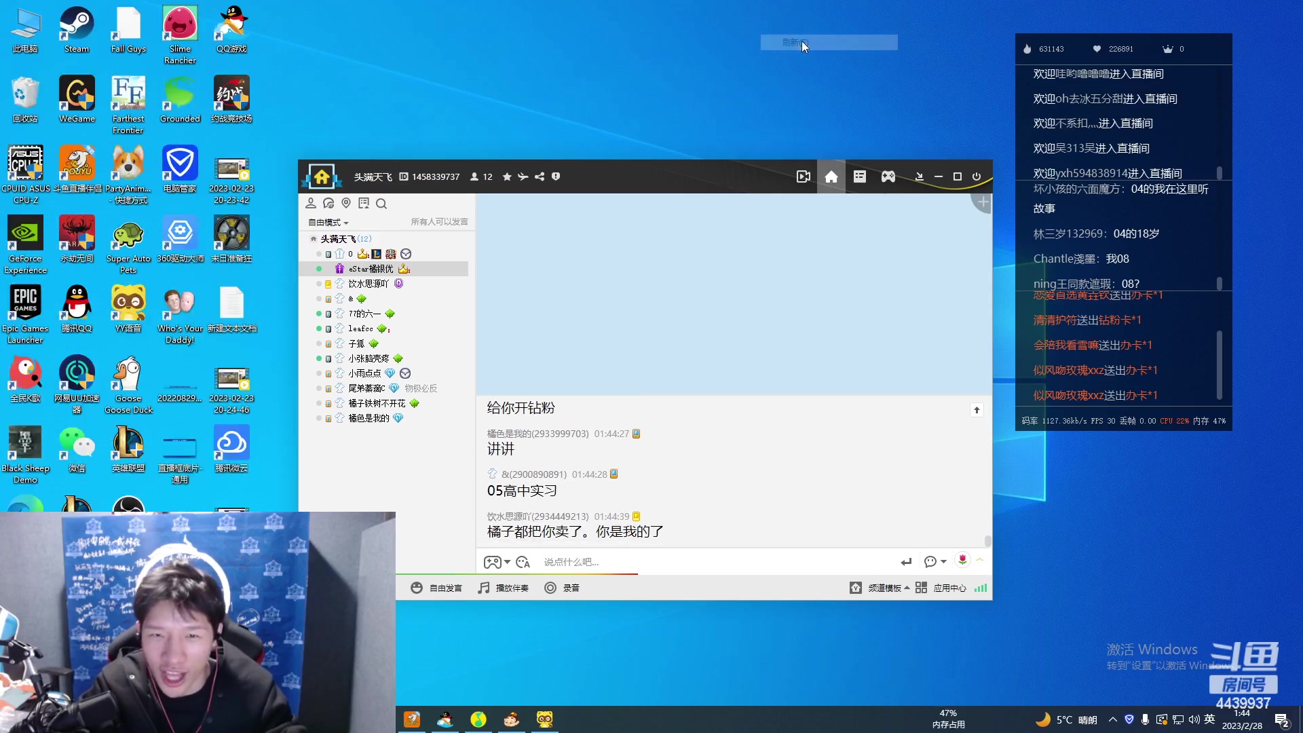Click QQ Music icon in taskbar

(x=478, y=719)
